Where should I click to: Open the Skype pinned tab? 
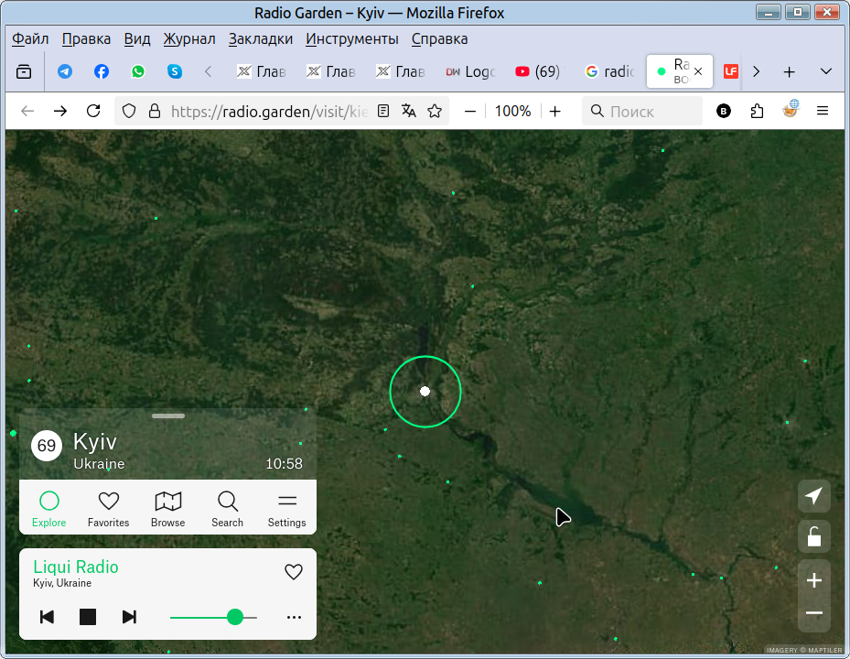click(175, 71)
